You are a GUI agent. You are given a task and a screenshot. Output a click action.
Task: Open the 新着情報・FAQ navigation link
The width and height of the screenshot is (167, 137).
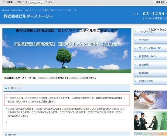click(x=150, y=56)
